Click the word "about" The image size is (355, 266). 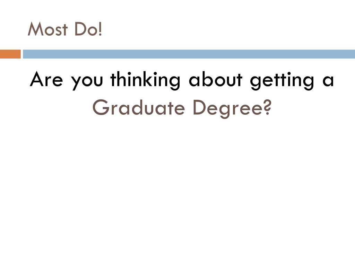click(216, 79)
